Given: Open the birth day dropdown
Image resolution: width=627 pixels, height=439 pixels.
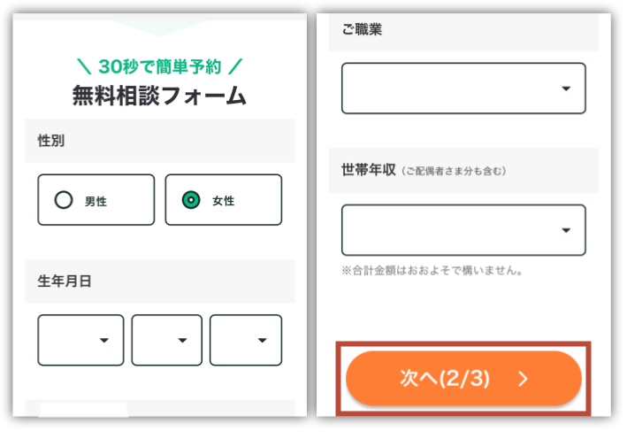Looking at the screenshot, I should click(x=245, y=340).
